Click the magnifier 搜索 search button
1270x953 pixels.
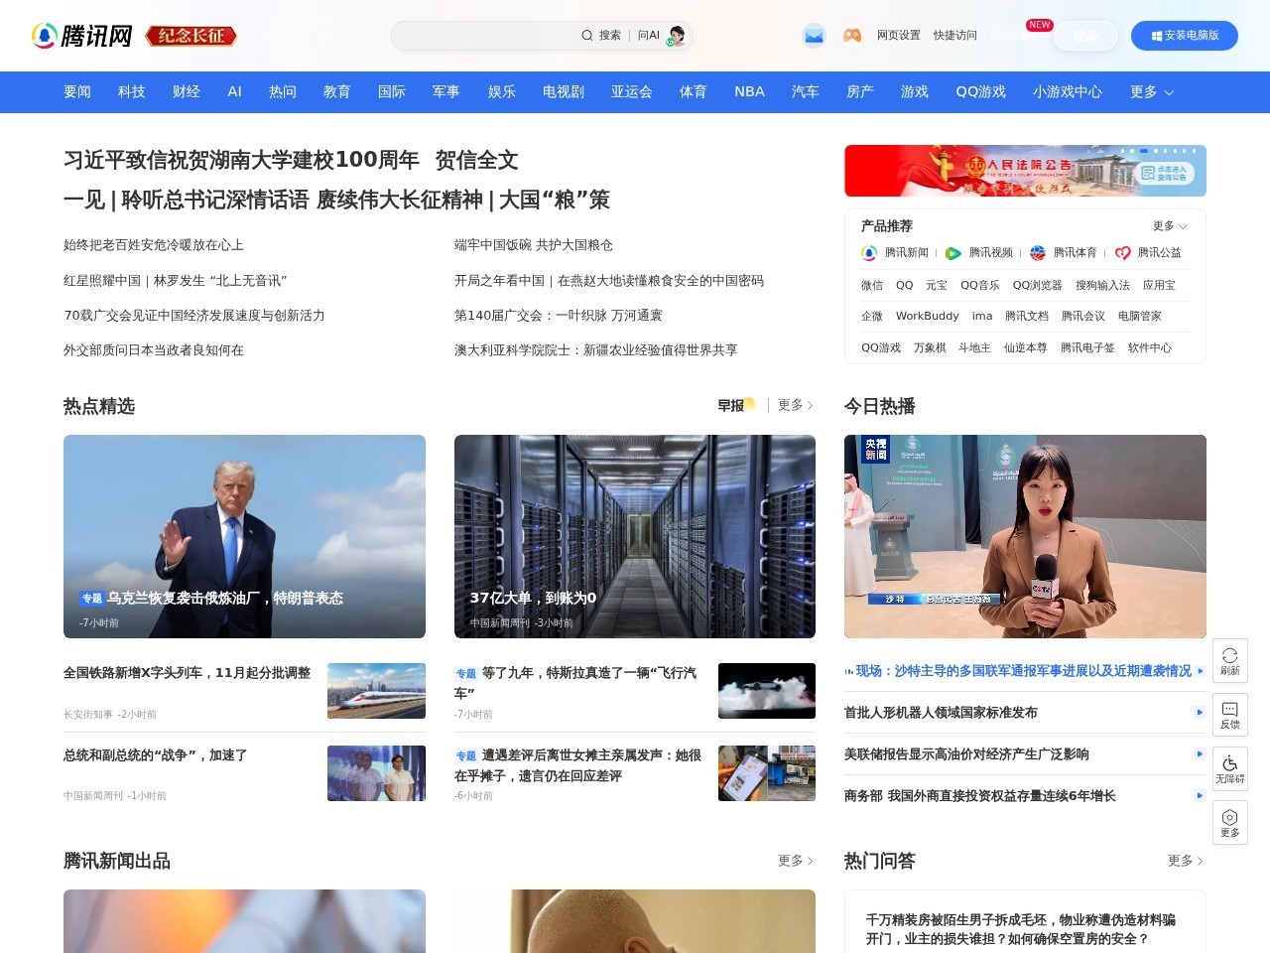[x=601, y=36]
